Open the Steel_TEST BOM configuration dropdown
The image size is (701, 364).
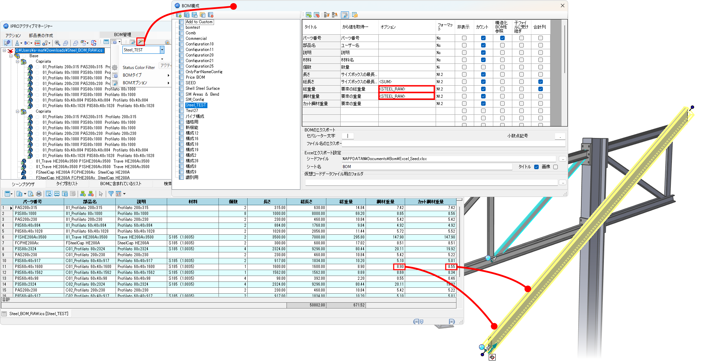[x=162, y=50]
